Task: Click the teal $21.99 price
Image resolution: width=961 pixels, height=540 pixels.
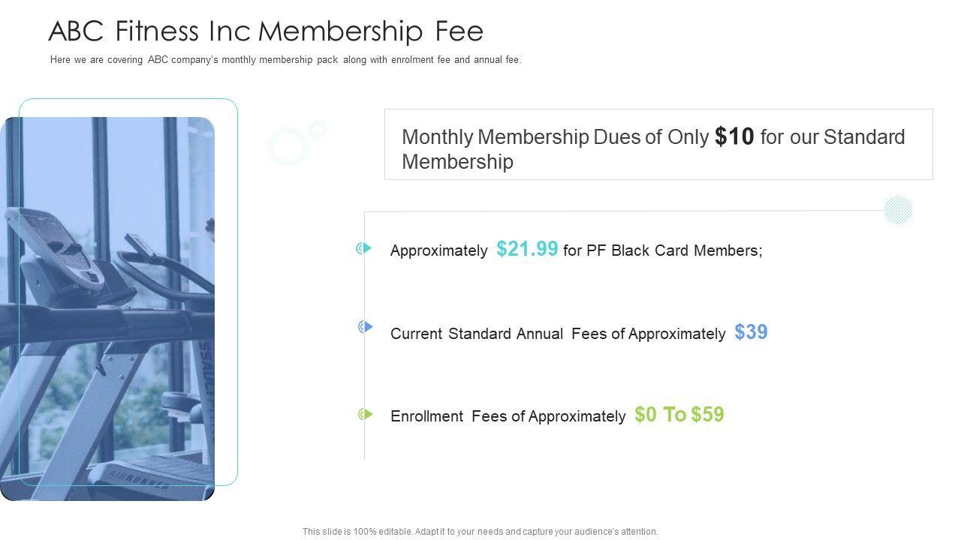Action: click(527, 250)
